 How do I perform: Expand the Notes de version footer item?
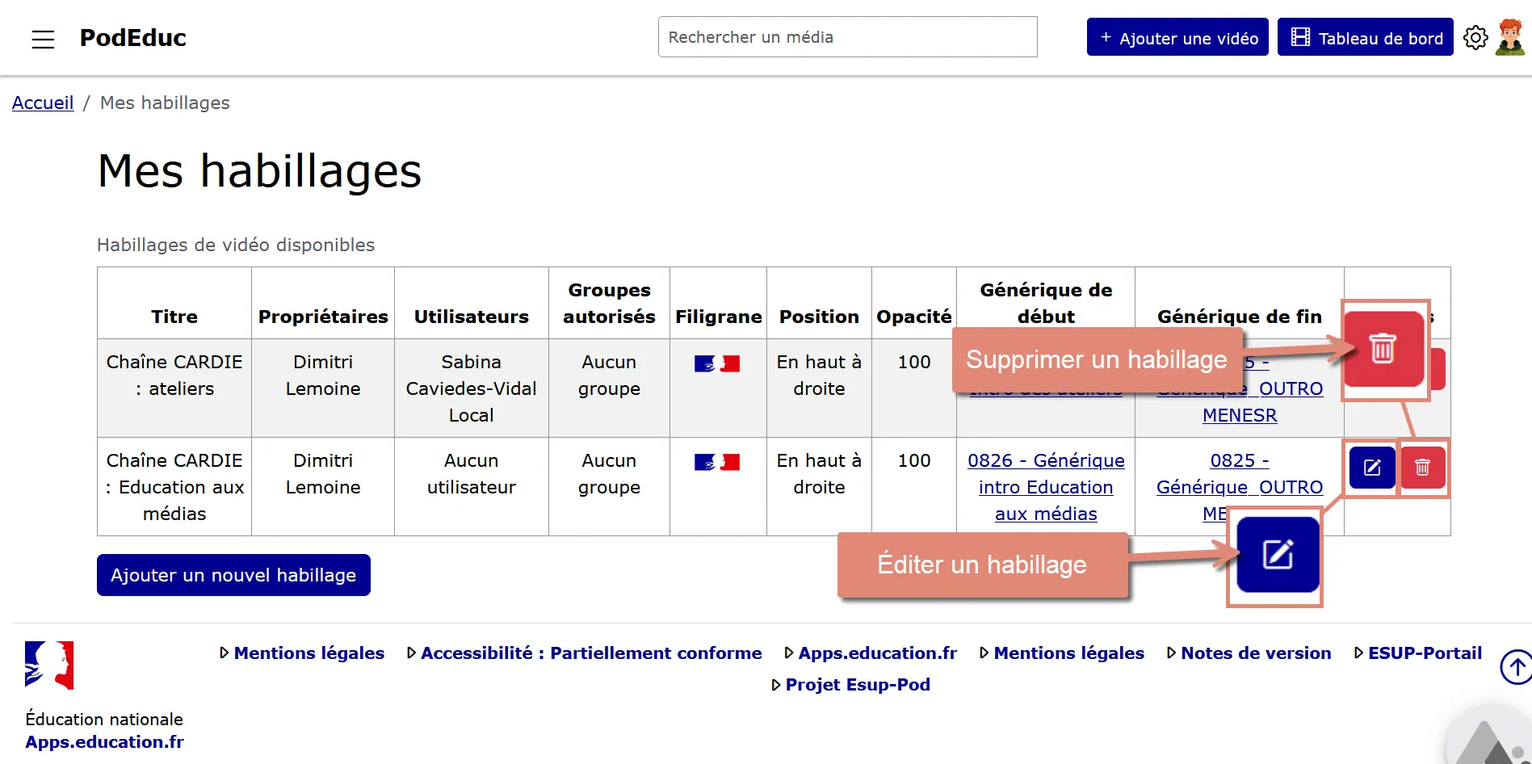pos(1249,653)
